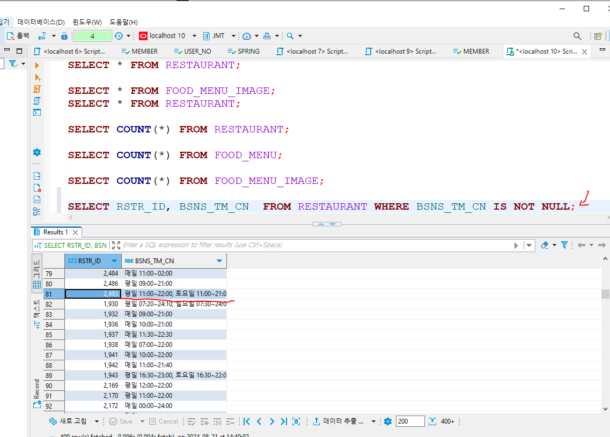Switch to the SPRING tab
This screenshot has width=610, height=437.
tap(244, 51)
